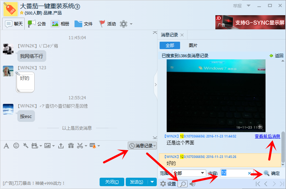Image resolution: width=286 pixels, height=189 pixels.
Task: Click scroll-down chevron at chat area bottom
Action: point(155,137)
